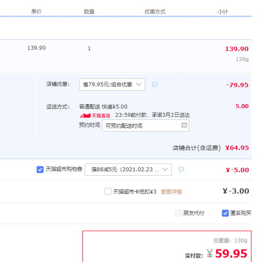Uncheck the 天猫超市购物券 checkbox
Image resolution: width=262 pixels, height=262 pixels.
point(40,170)
